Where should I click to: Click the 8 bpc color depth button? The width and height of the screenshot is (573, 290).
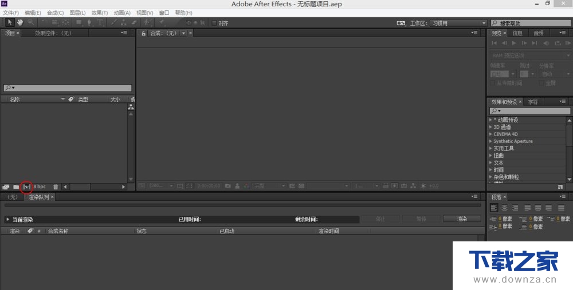pyautogui.click(x=40, y=187)
